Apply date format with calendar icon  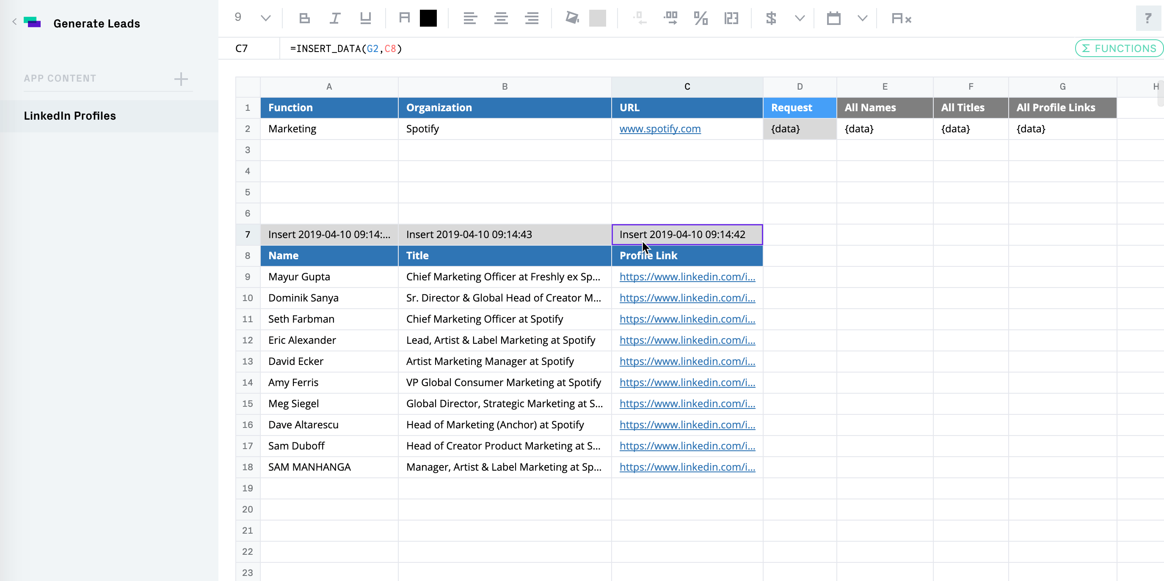tap(833, 19)
